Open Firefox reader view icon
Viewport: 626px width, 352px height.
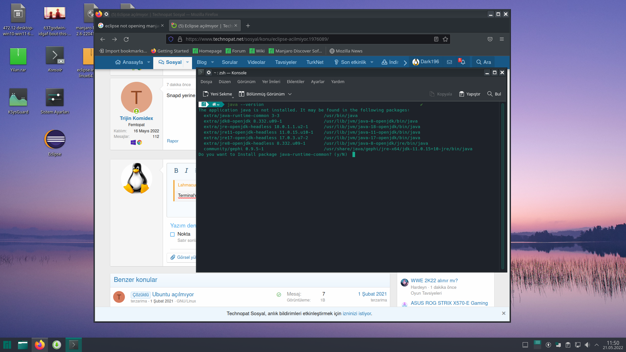(436, 39)
